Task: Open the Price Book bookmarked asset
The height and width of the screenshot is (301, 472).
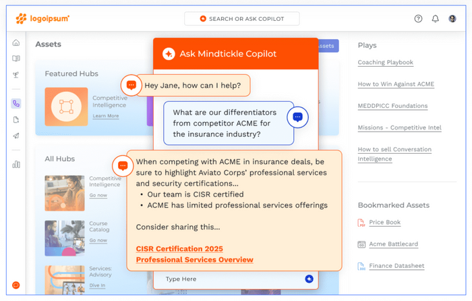Action: tap(385, 222)
